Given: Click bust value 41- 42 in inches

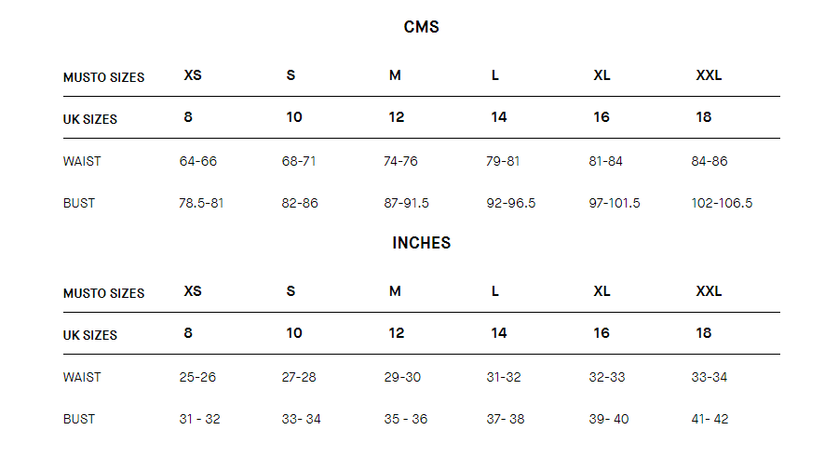Looking at the screenshot, I should (710, 419).
